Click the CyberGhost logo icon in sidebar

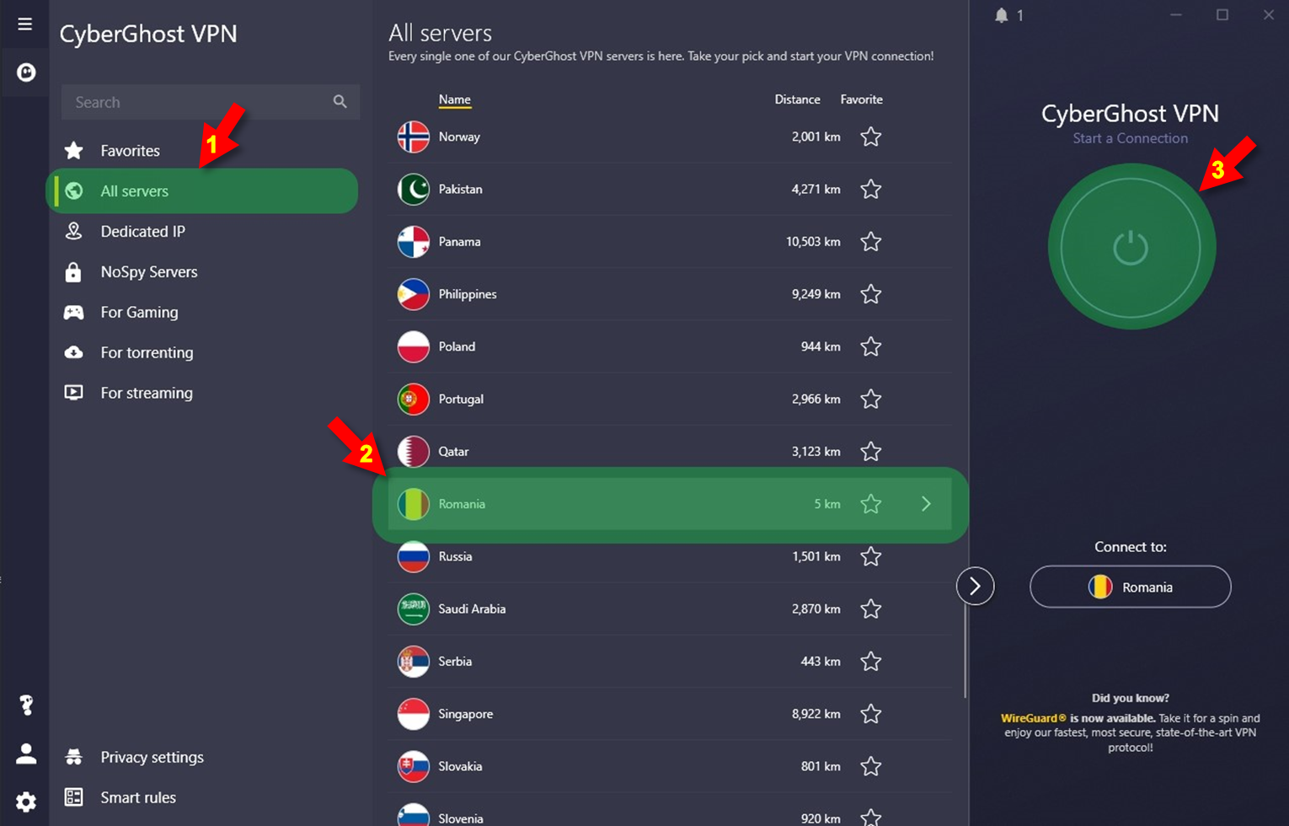coord(26,72)
